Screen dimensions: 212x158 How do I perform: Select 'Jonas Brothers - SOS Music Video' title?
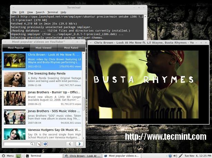[x=54, y=111]
